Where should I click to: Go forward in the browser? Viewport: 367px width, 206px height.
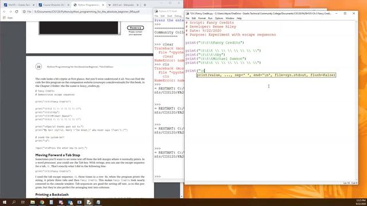[x=10, y=11]
